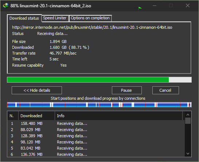The image size is (199, 162).
Task: Select connection row with 128.389 MB
Action: [96, 136]
